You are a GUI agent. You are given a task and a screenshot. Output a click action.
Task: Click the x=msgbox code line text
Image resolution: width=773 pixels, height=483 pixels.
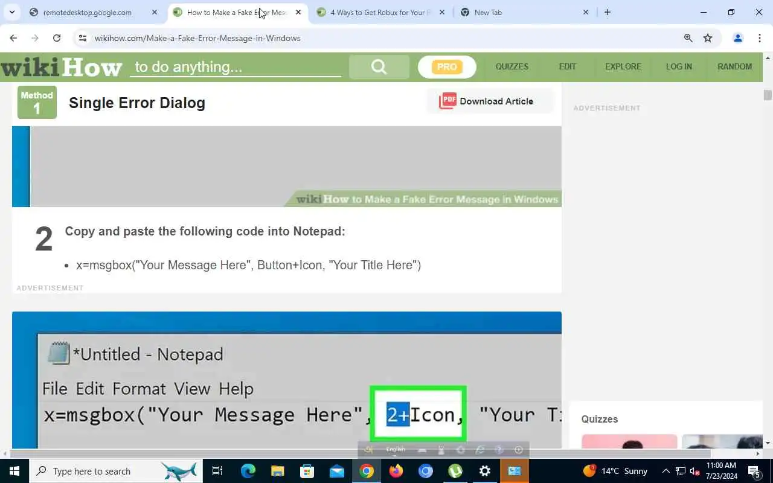click(x=248, y=265)
